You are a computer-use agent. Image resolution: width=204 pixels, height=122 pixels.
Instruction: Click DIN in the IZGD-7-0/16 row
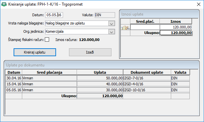180,78
